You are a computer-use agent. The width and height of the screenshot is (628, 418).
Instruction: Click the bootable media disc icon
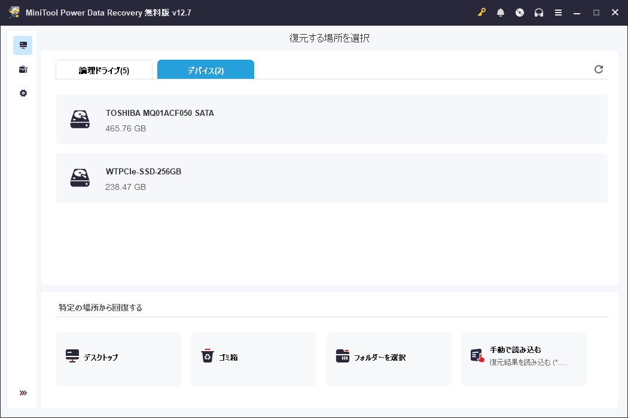(520, 13)
